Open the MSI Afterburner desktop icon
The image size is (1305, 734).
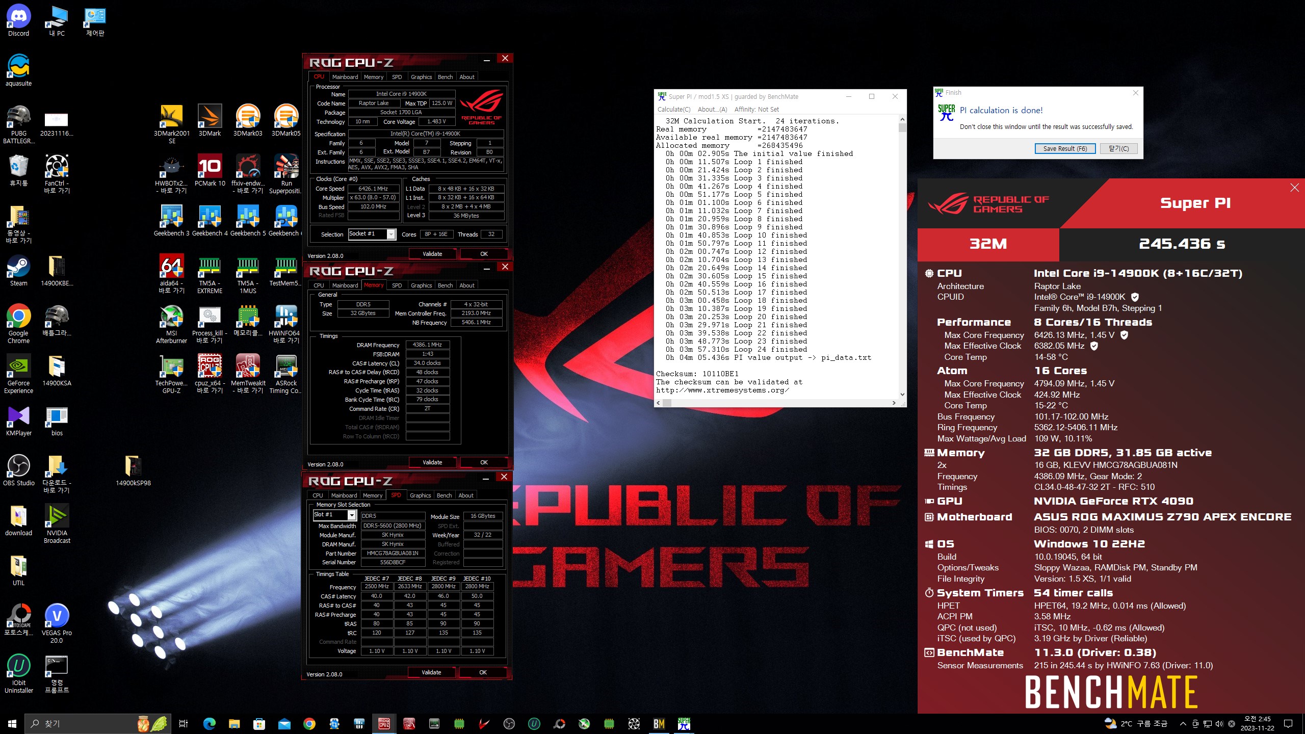(171, 323)
